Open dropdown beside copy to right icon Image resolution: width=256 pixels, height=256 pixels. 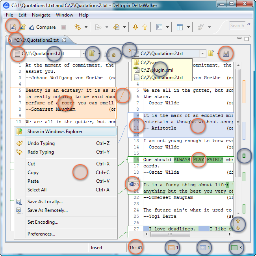pyautogui.click(x=107, y=27)
